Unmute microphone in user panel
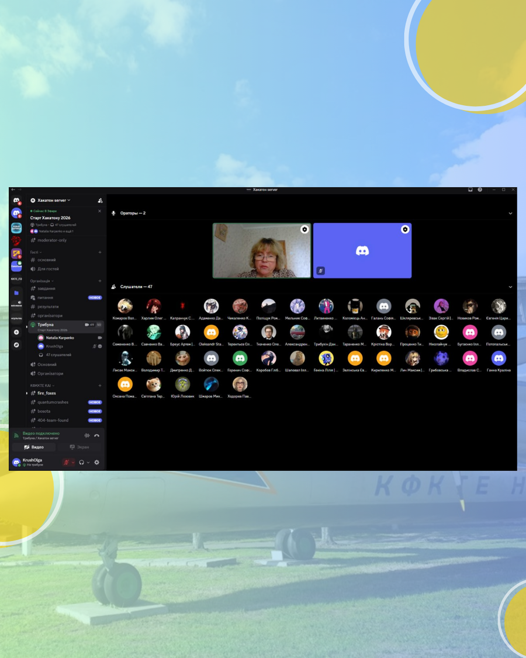Image resolution: width=526 pixels, height=658 pixels. coord(67,462)
